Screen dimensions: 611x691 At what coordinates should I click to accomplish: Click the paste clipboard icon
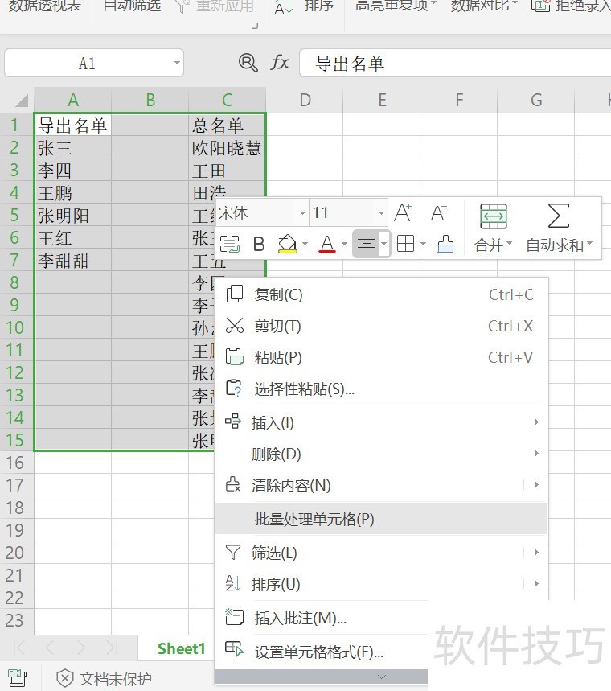pyautogui.click(x=235, y=356)
